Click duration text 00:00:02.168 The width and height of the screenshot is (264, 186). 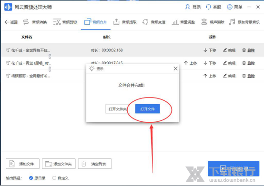(x=112, y=50)
